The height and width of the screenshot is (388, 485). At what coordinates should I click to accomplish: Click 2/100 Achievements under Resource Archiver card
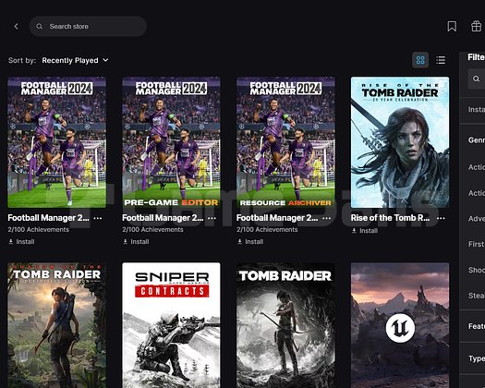(x=267, y=230)
